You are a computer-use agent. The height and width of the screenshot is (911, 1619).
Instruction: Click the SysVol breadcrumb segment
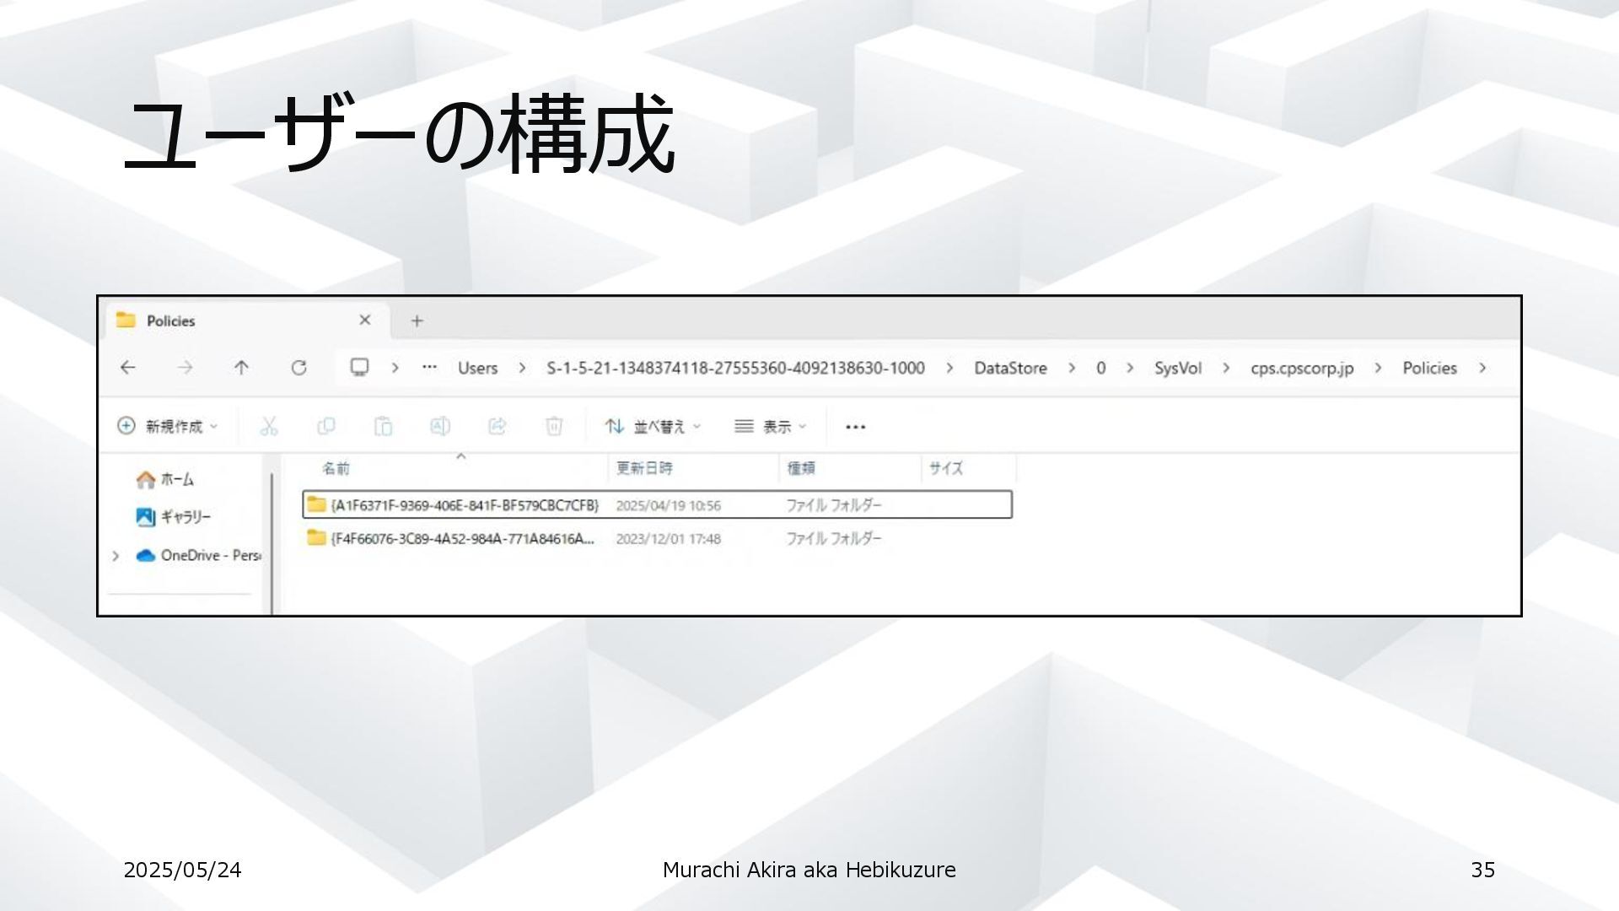pyautogui.click(x=1177, y=369)
